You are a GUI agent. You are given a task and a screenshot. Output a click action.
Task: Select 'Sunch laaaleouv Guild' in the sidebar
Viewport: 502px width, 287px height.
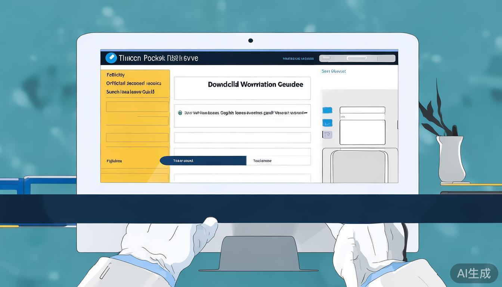pos(130,92)
